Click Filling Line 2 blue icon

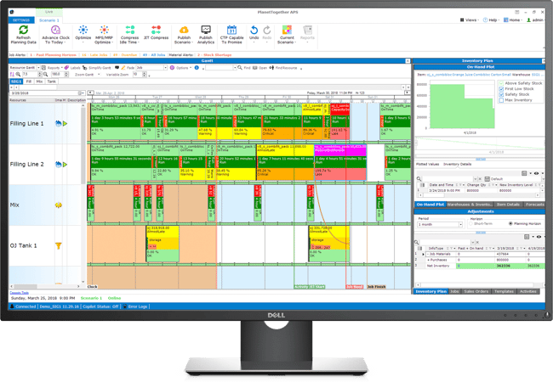coord(59,165)
